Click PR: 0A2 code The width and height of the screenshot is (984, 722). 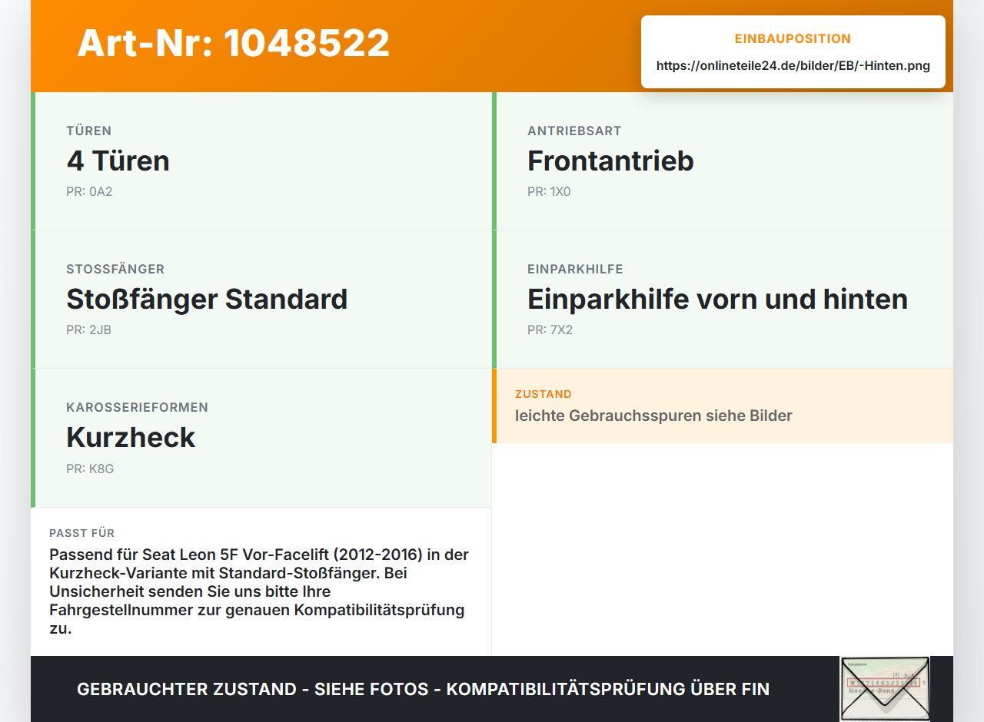click(89, 191)
